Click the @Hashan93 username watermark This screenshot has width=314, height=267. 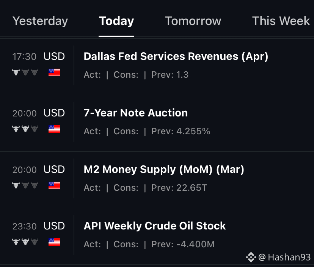pos(284,257)
